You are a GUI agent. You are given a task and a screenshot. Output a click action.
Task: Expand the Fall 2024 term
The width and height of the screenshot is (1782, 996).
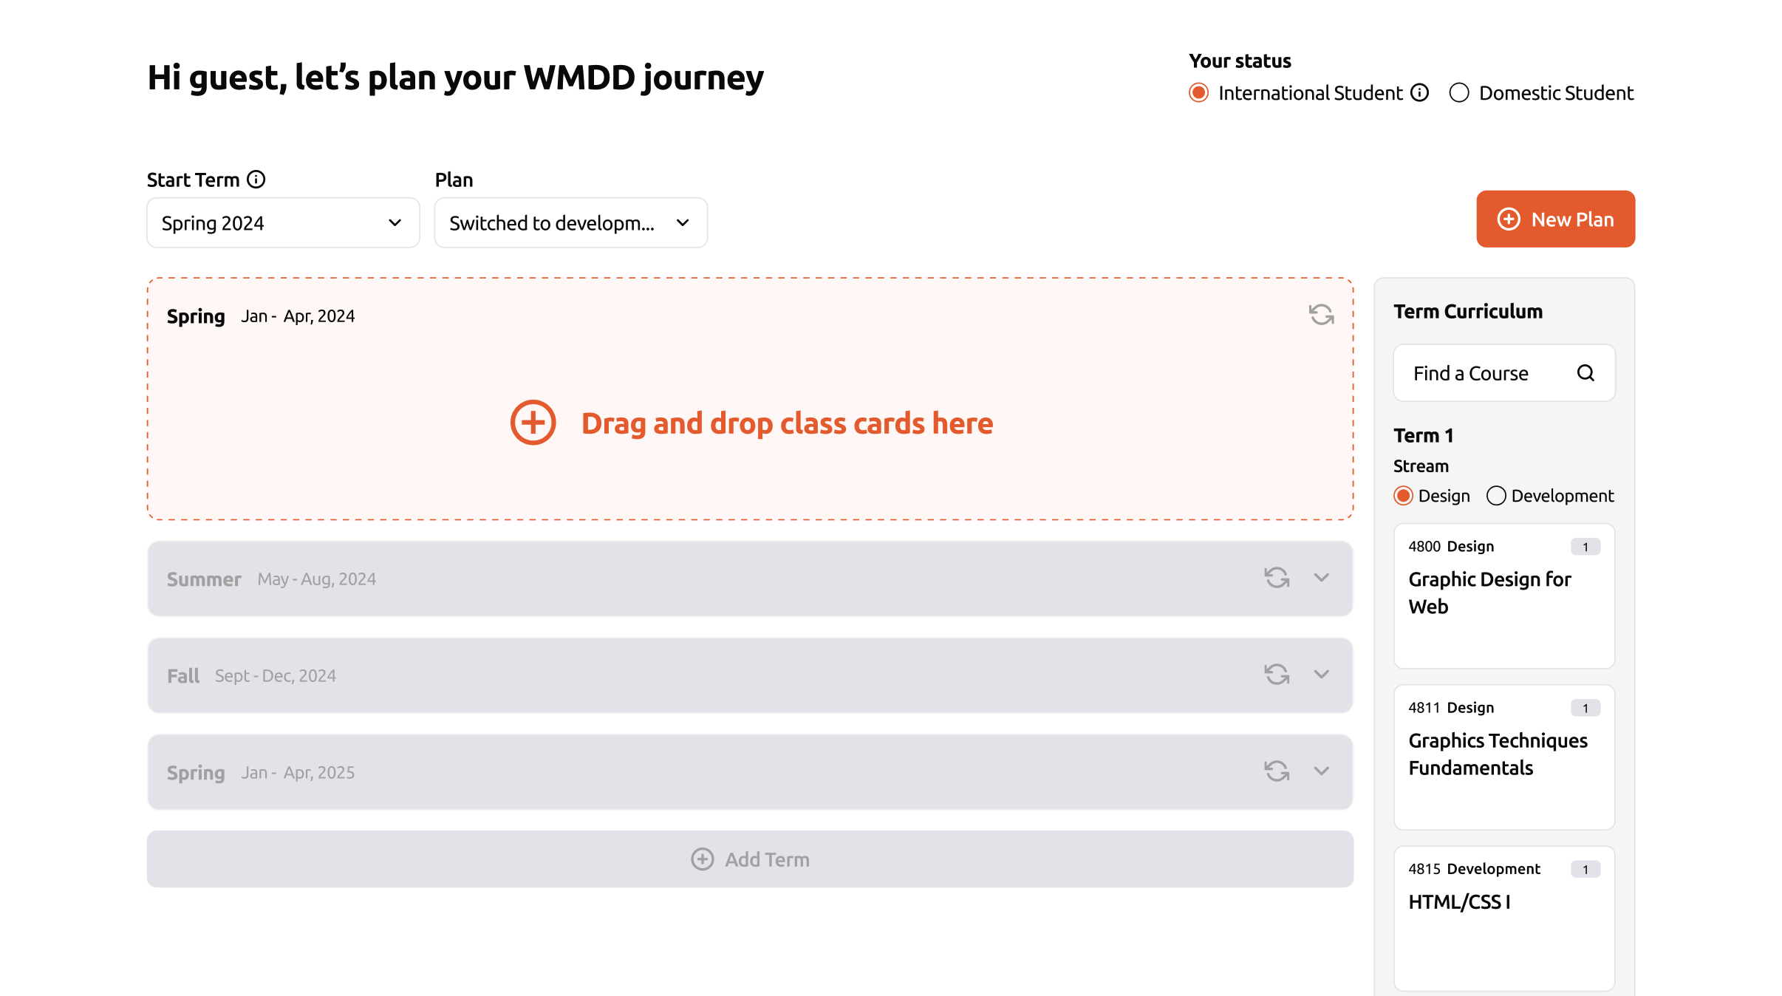tap(1322, 675)
